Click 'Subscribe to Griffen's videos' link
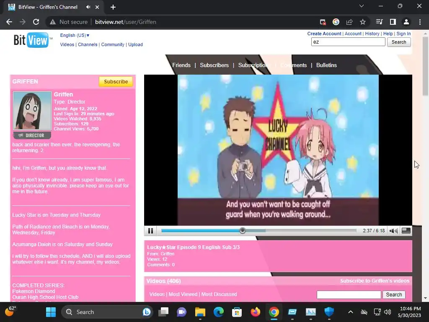 [375, 280]
